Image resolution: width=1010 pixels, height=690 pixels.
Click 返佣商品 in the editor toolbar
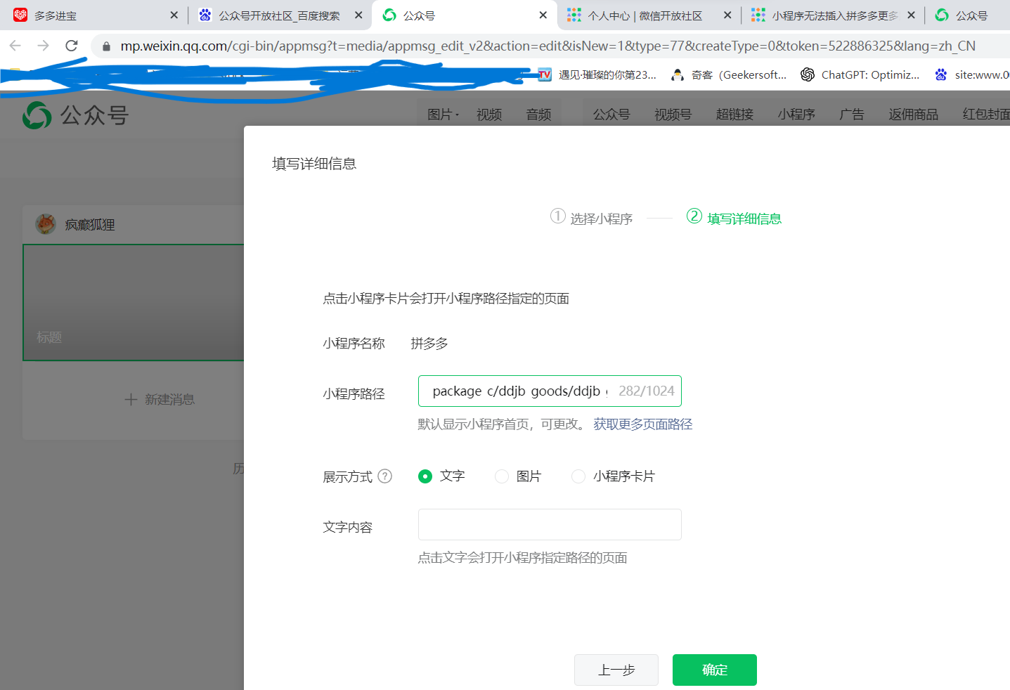click(913, 115)
